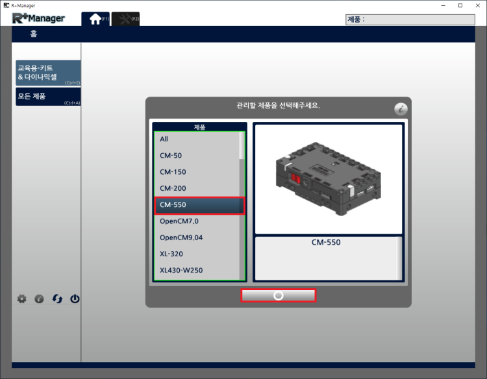The height and width of the screenshot is (379, 487).
Task: Open settings via the gear icon
Action: [x=21, y=299]
